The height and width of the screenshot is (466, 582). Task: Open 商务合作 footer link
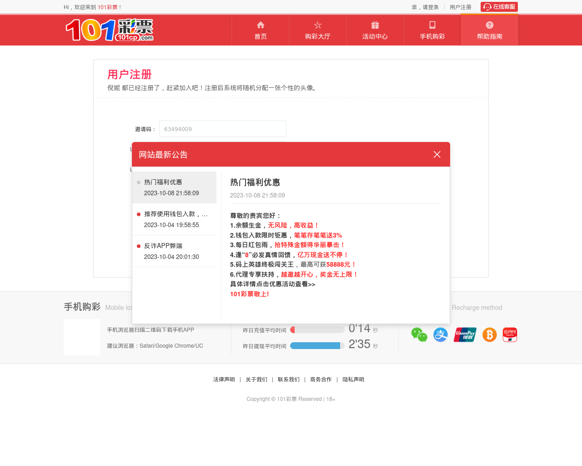coord(321,380)
